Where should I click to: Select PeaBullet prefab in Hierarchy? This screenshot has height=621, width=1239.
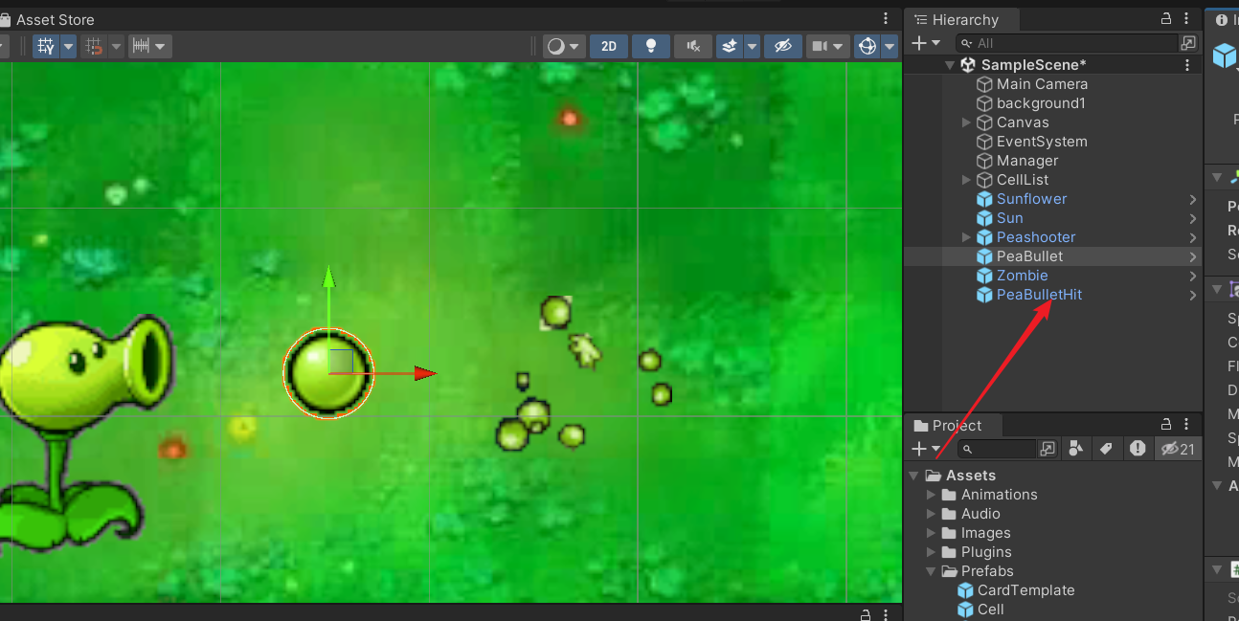(1029, 256)
